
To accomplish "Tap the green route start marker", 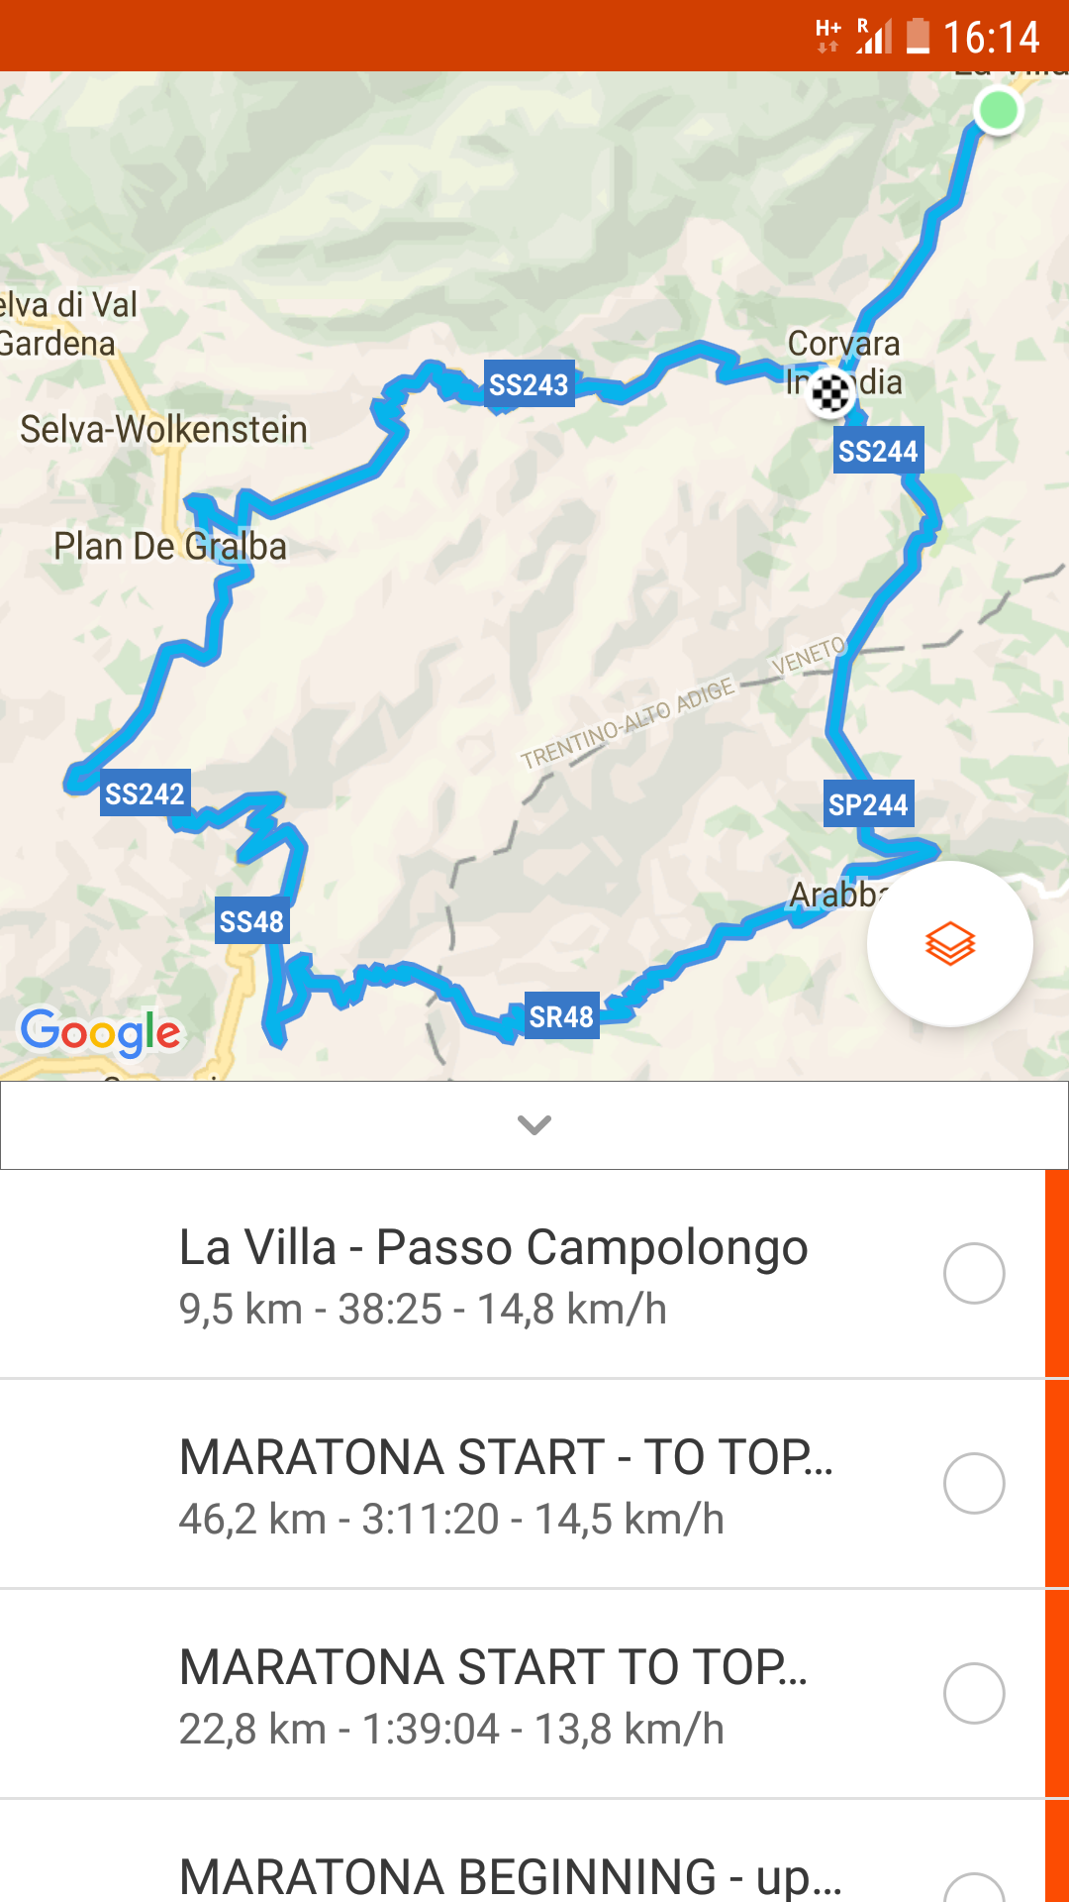I will click(997, 110).
